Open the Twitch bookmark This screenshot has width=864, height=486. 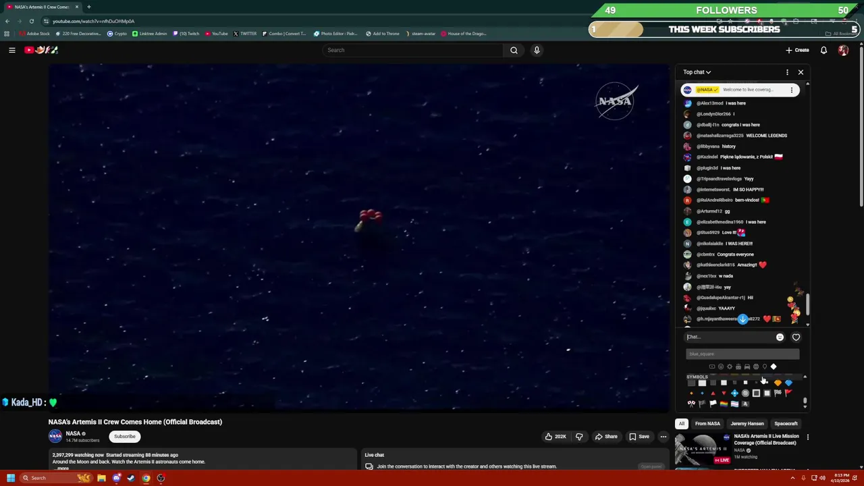pyautogui.click(x=186, y=34)
